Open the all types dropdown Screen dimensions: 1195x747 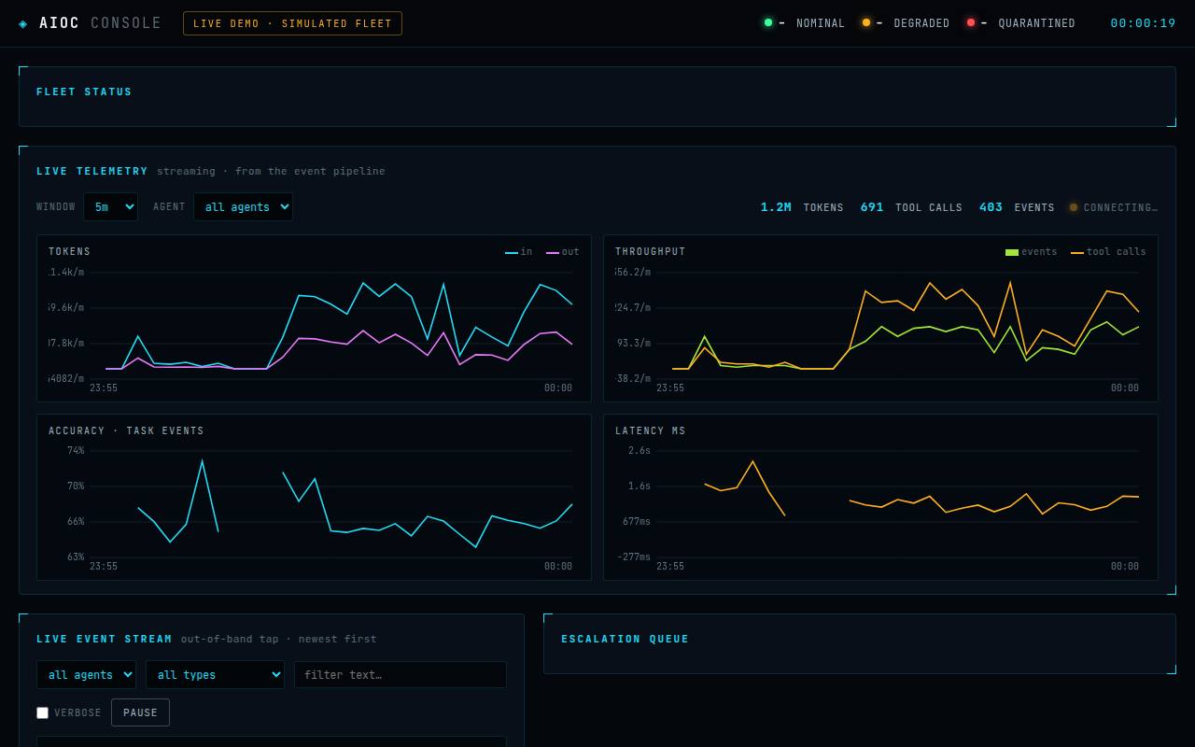(215, 675)
